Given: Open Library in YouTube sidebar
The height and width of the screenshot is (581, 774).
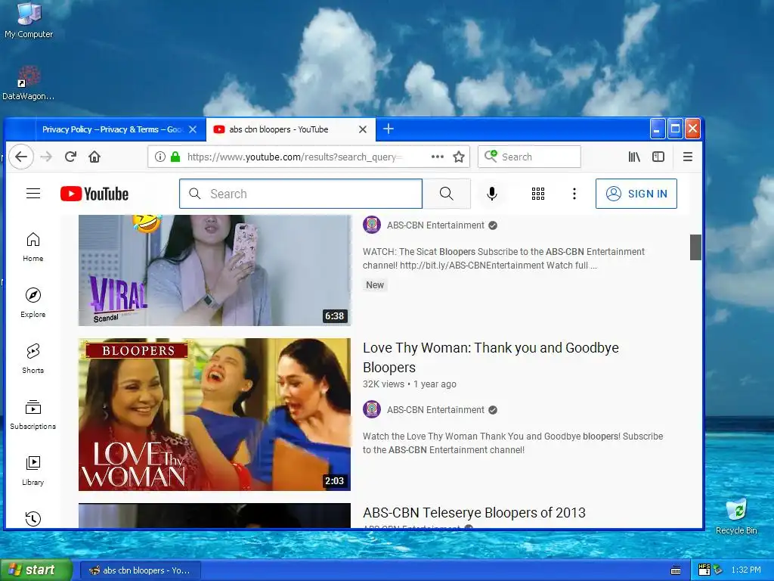Looking at the screenshot, I should pos(33,471).
